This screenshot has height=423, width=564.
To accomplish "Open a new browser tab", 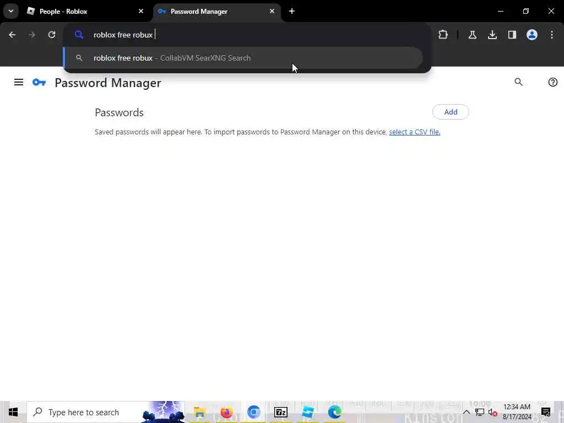I will coord(292,12).
